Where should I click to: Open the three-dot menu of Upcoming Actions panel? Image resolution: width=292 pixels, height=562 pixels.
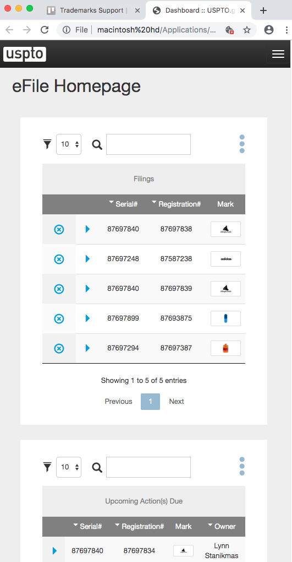coord(242,466)
